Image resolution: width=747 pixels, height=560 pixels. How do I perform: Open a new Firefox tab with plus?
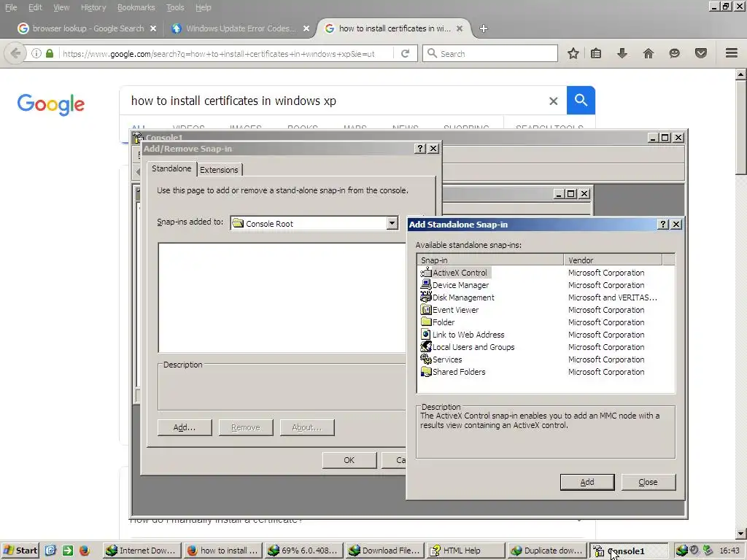[x=484, y=28]
